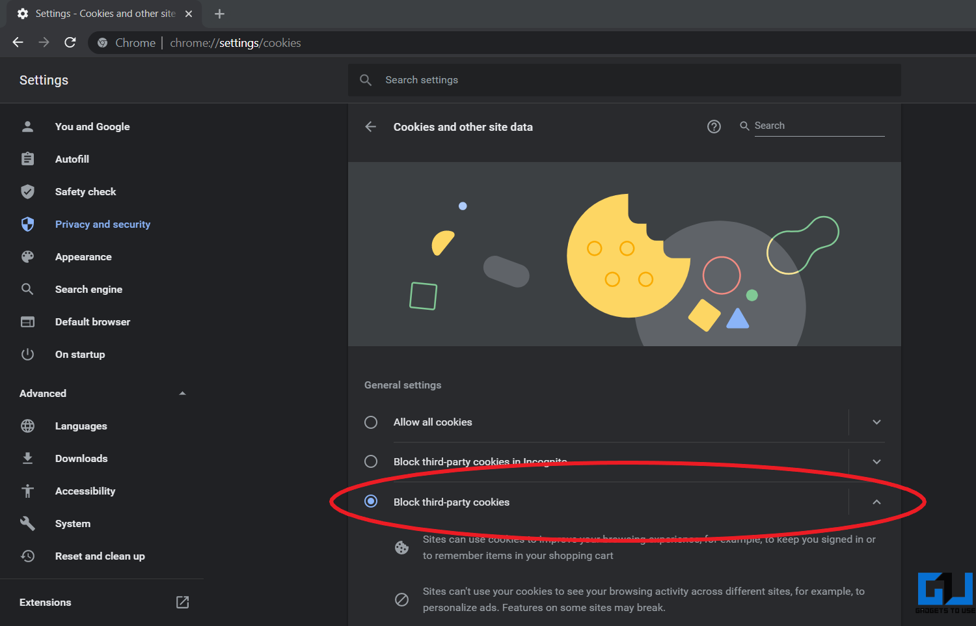Viewport: 976px width, 626px height.
Task: Click the wrench icon for System
Action: click(x=27, y=523)
